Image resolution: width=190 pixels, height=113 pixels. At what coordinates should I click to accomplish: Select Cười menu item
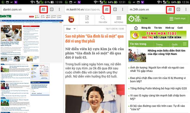(180, 28)
